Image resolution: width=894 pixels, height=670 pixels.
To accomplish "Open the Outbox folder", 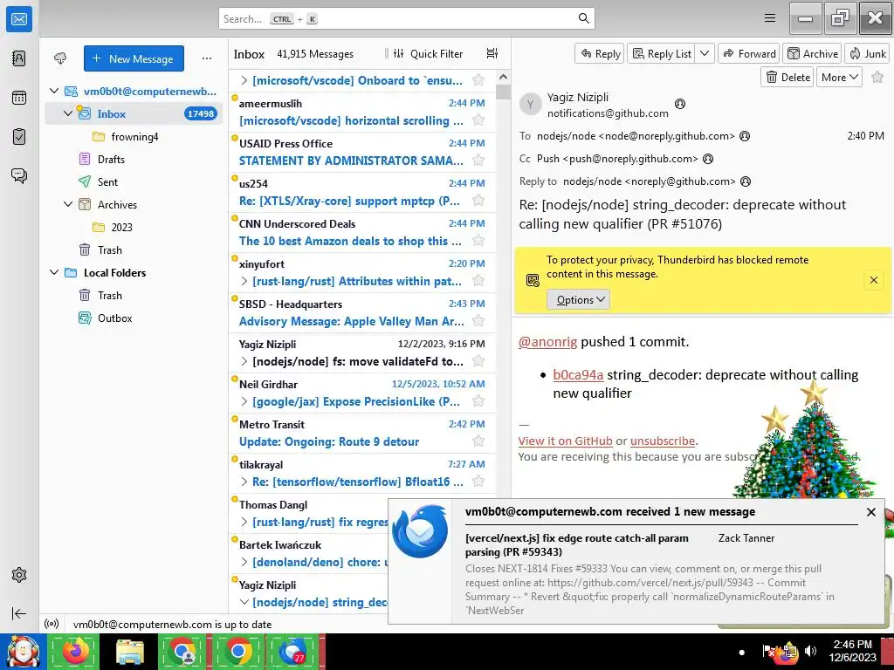I will (x=114, y=318).
